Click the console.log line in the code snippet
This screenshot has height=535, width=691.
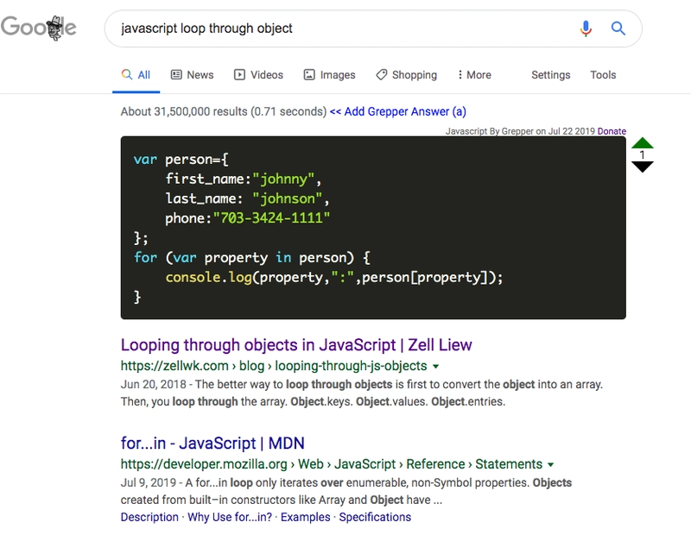point(334,277)
